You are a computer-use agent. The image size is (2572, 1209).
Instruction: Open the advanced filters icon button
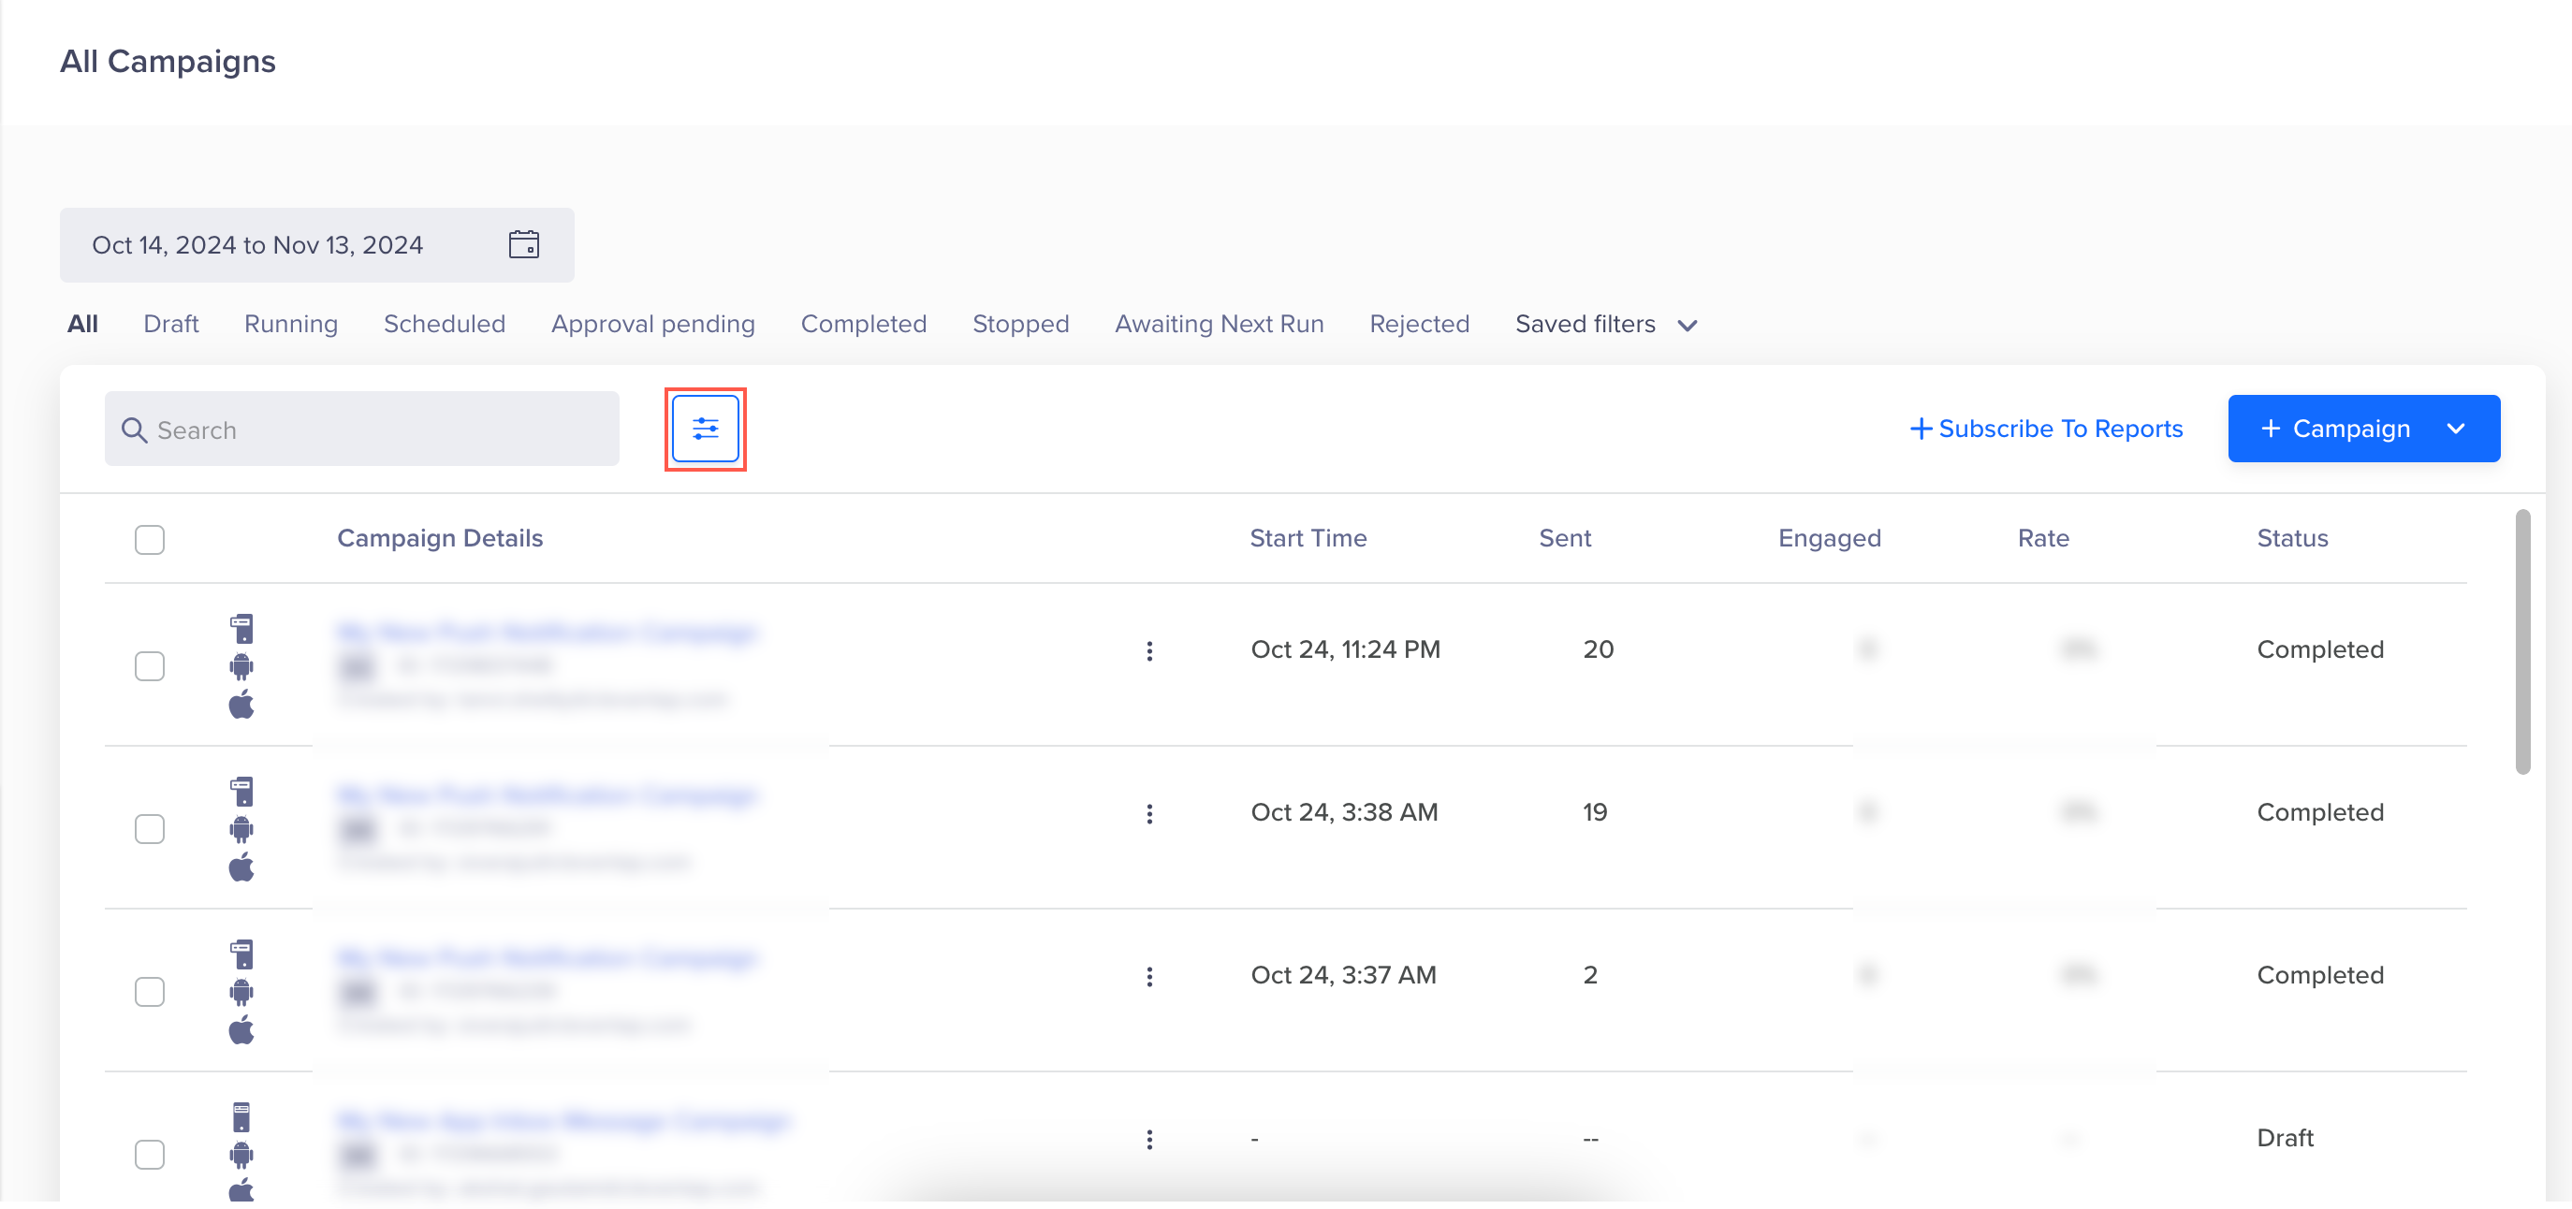705,430
